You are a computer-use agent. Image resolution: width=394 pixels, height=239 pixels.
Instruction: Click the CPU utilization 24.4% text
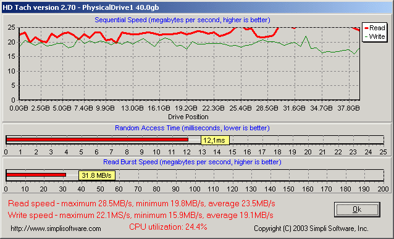pos(168,227)
